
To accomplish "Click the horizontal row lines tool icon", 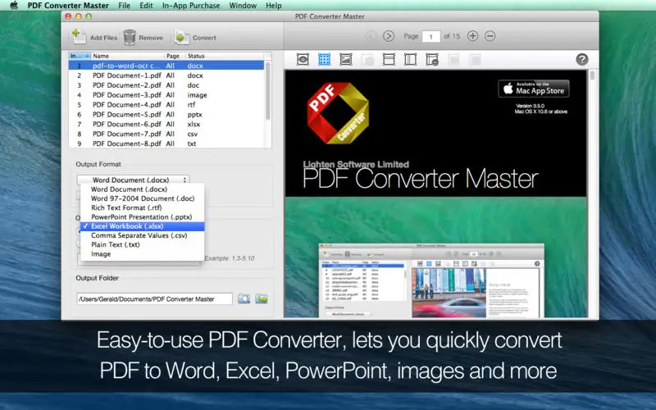I will 389,59.
